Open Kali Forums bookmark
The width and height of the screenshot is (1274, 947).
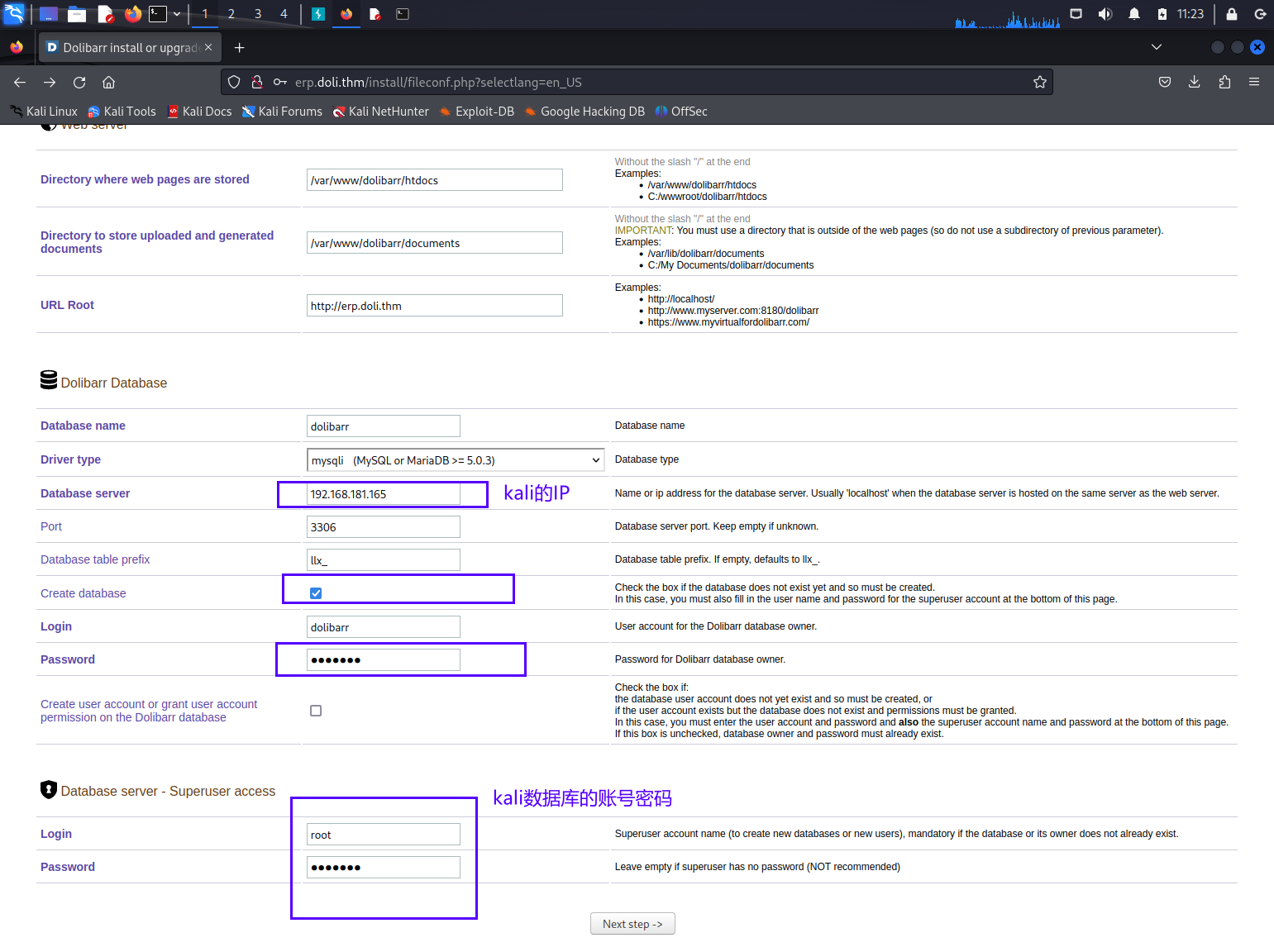pos(282,112)
